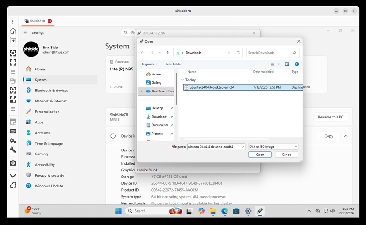Open Gaming in Settings sidebar

pos(60,154)
